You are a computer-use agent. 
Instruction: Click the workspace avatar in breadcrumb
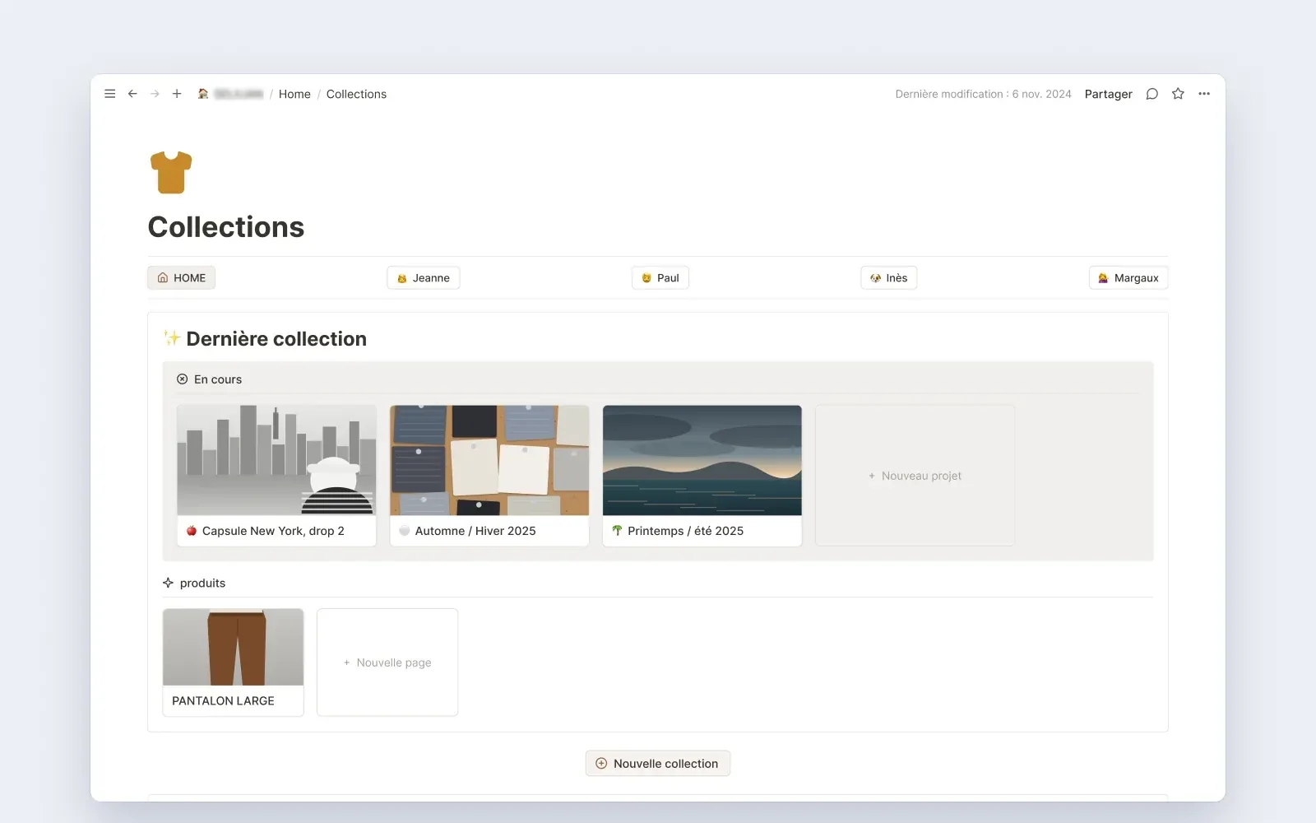click(x=202, y=94)
